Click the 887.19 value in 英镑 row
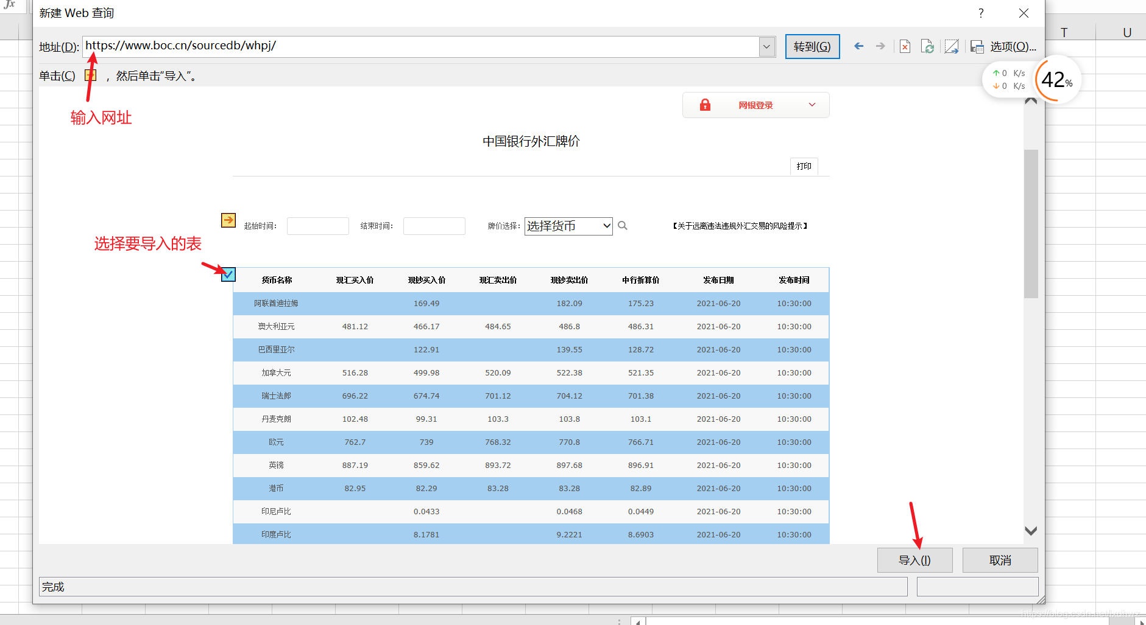This screenshot has height=625, width=1146. pyautogui.click(x=355, y=465)
